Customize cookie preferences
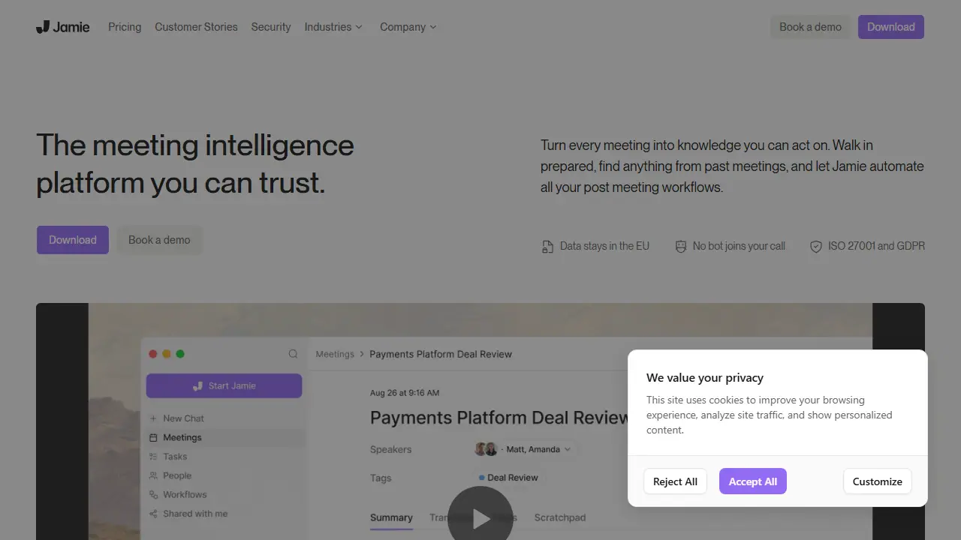 tap(878, 481)
